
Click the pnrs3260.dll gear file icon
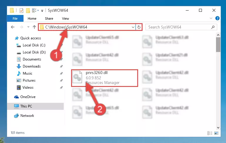point(77,77)
